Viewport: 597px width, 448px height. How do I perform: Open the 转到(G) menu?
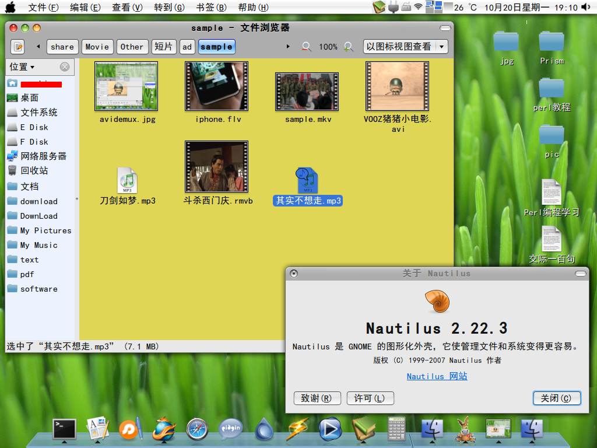169,7
